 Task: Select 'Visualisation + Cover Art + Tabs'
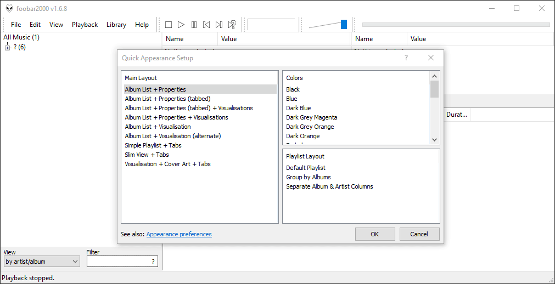200,164
